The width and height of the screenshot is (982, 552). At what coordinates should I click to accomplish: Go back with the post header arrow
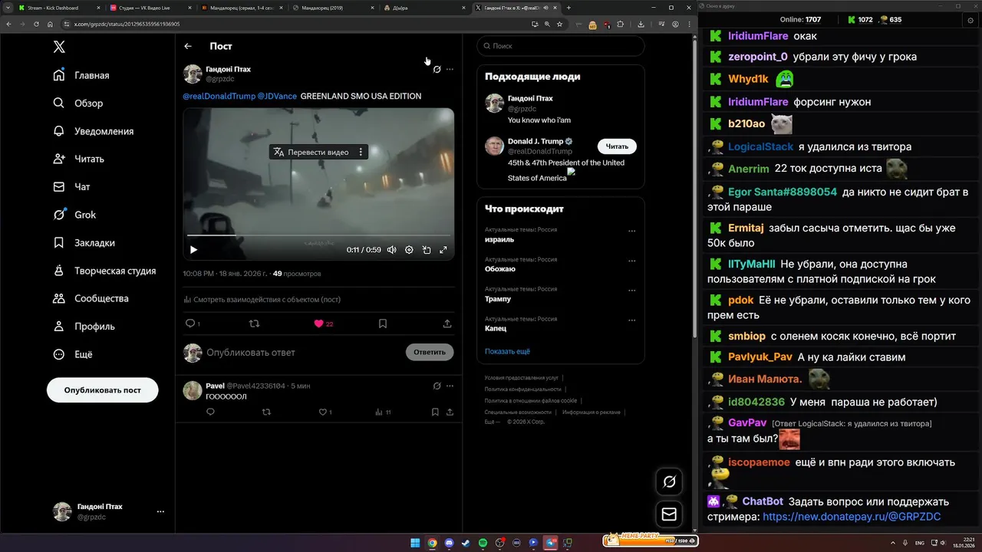click(x=188, y=46)
